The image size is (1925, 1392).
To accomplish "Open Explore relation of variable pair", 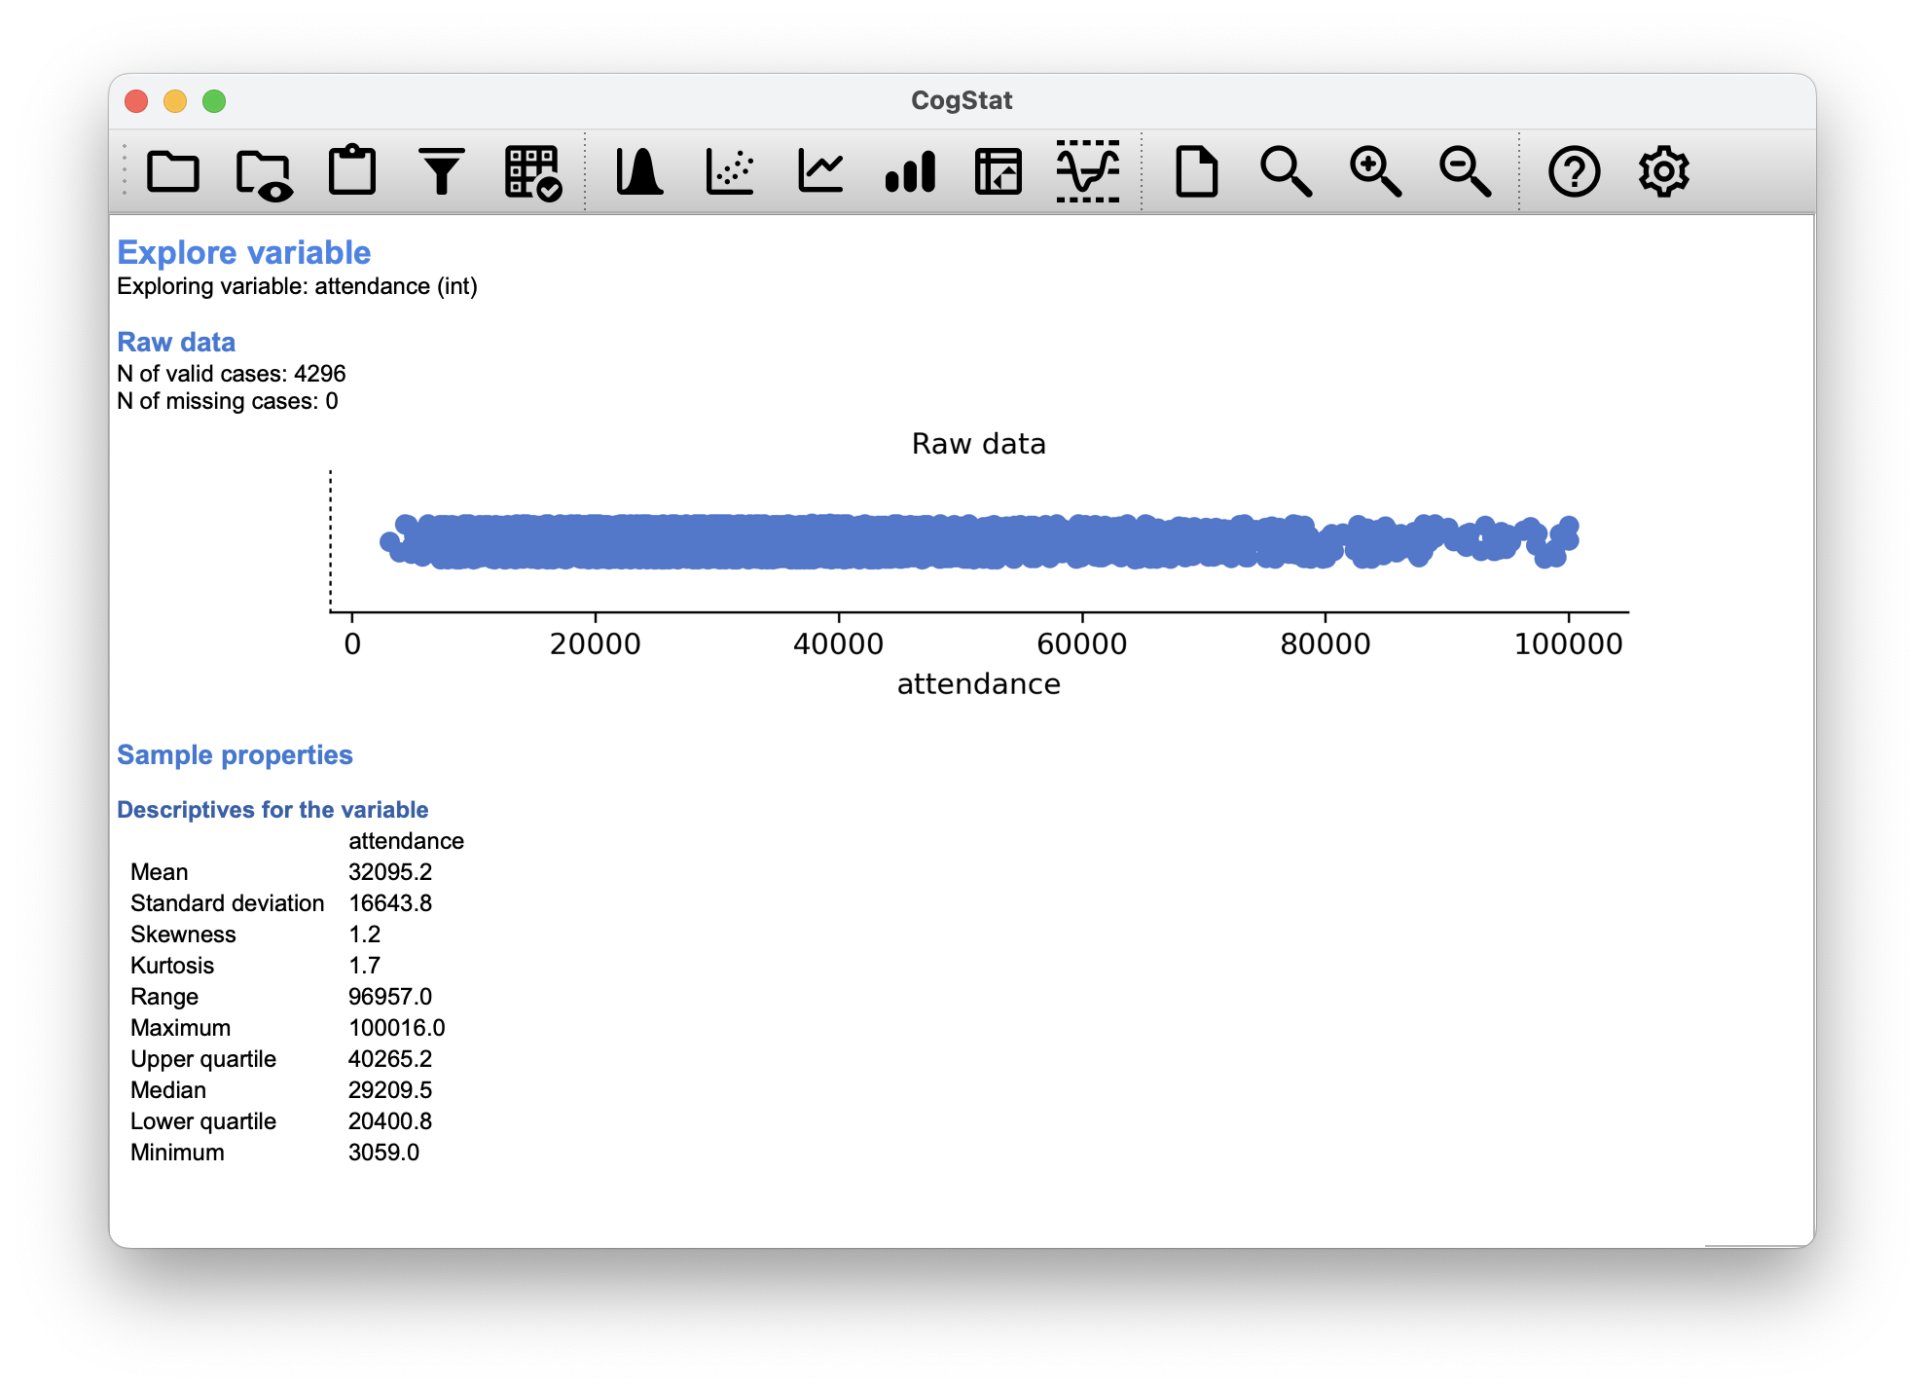I will pyautogui.click(x=731, y=170).
